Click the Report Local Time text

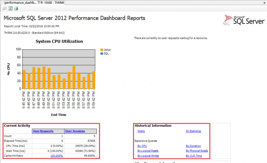coord(32,26)
